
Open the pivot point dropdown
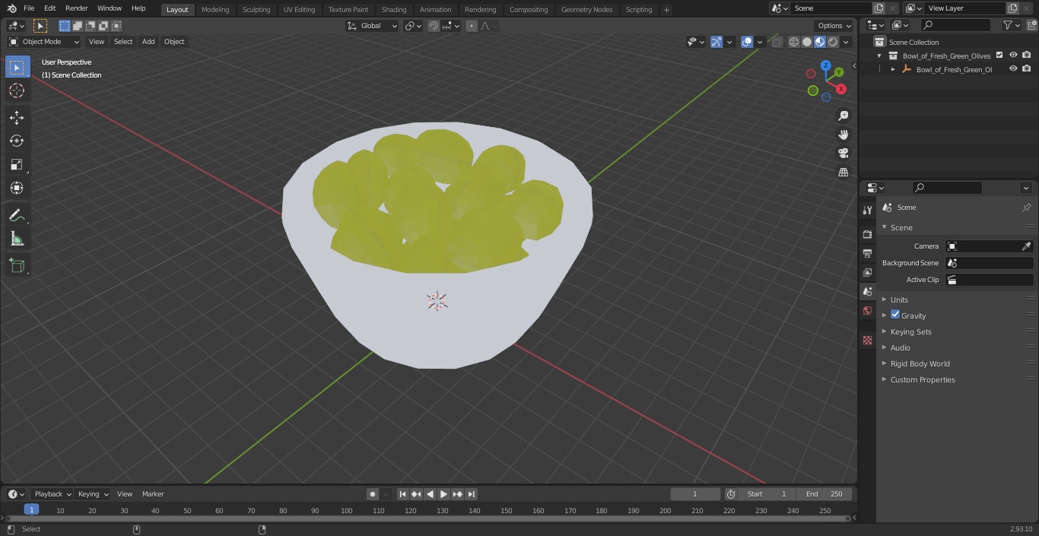413,26
